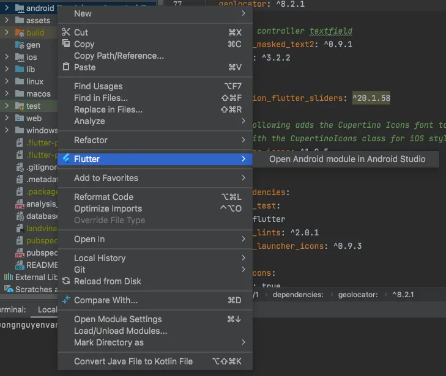Click the Copy icon in context menu
Image resolution: width=446 pixels, height=376 pixels.
66,44
